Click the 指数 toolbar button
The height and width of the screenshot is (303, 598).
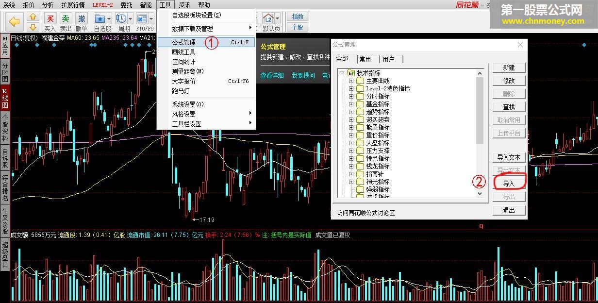click(x=297, y=17)
